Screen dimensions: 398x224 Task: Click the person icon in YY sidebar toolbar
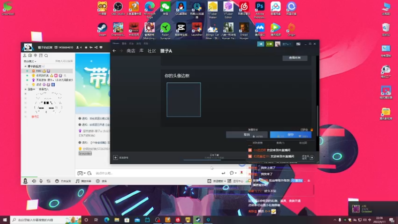click(24, 55)
